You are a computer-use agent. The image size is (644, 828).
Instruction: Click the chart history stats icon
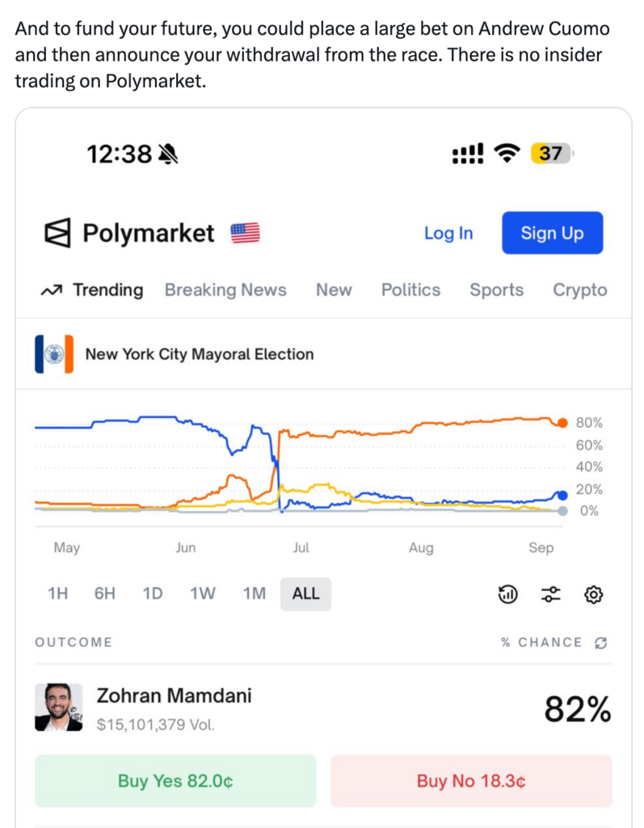pyautogui.click(x=507, y=595)
